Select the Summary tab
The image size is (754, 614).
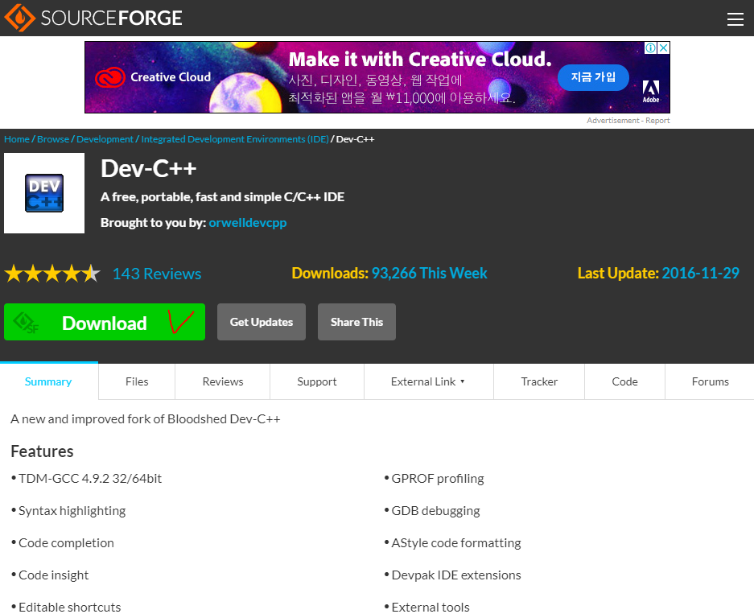pos(48,381)
